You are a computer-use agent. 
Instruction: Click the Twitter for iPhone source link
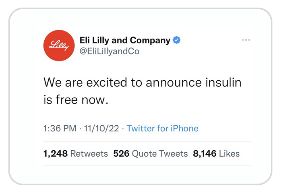pyautogui.click(x=163, y=129)
